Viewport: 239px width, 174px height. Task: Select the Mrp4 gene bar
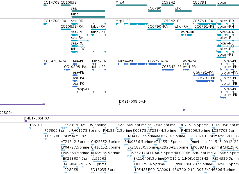click(x=132, y=5)
